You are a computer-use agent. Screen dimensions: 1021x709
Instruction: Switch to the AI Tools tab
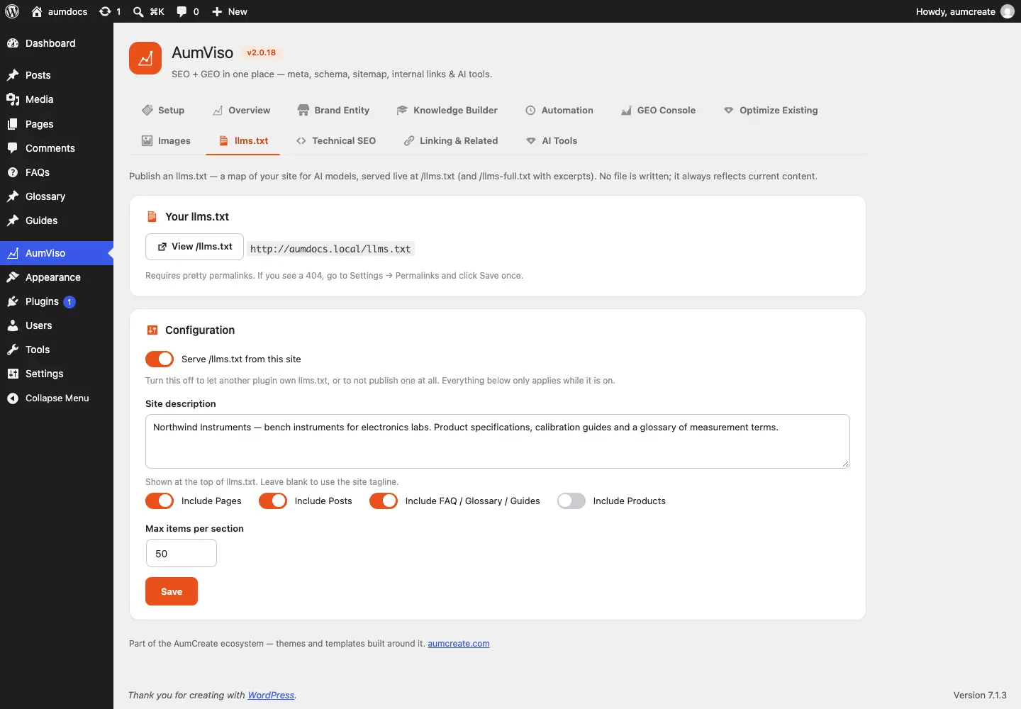point(552,140)
